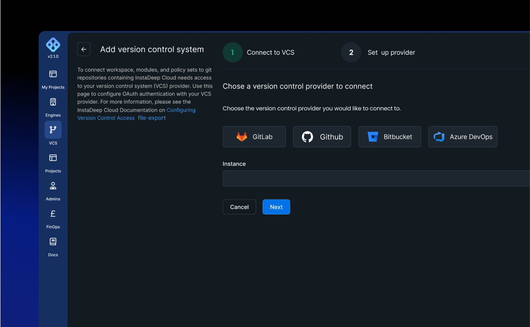Click the back arrow button
The image size is (530, 327).
pyautogui.click(x=84, y=49)
